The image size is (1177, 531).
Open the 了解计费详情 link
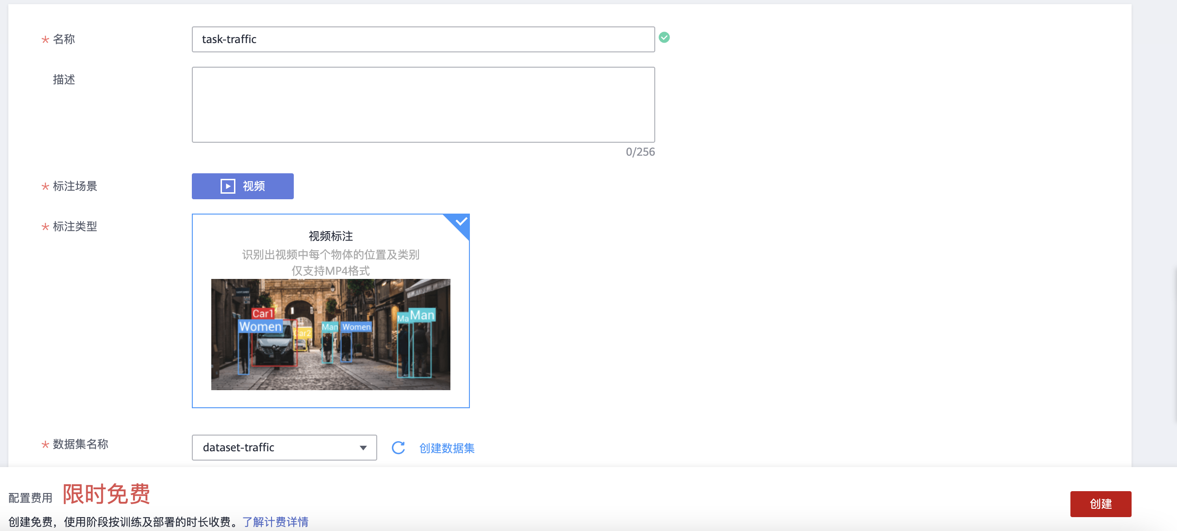[x=275, y=522]
